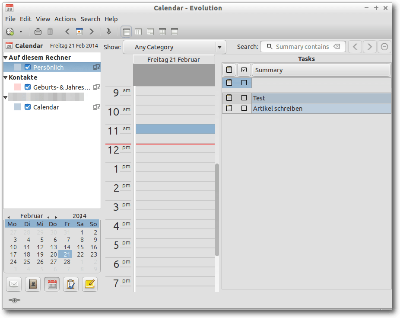400x318 pixels.
Task: Open the View menu
Action: pyautogui.click(x=43, y=19)
